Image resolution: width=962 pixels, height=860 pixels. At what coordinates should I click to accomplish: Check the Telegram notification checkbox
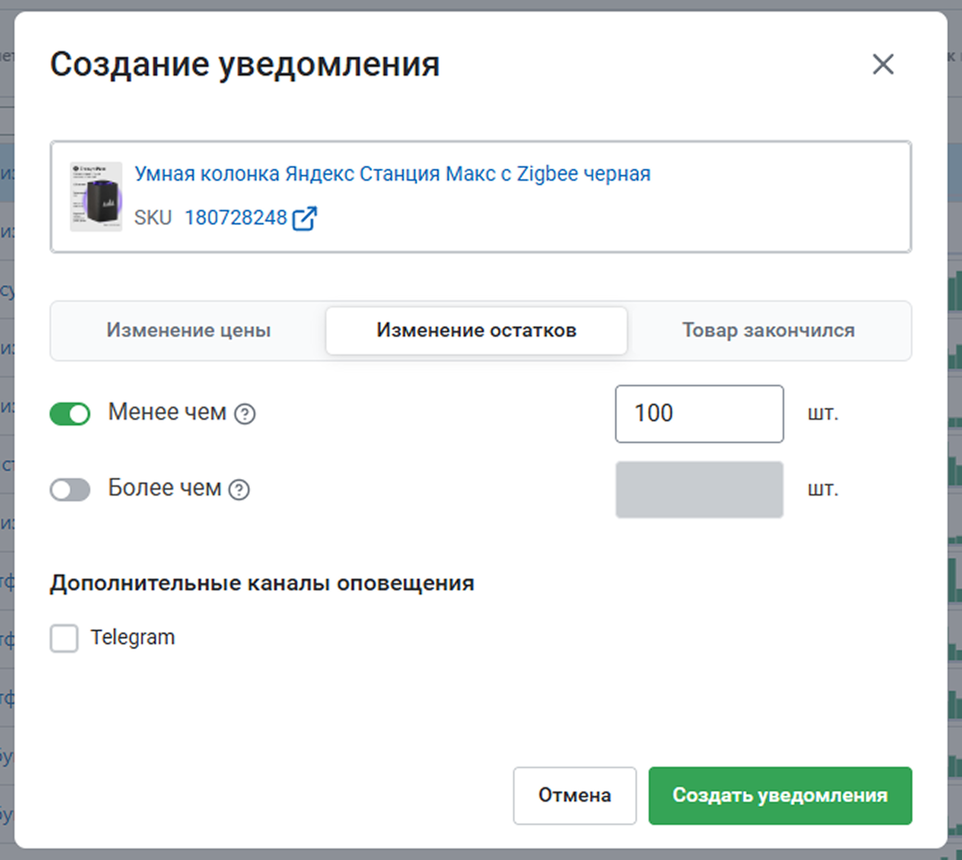click(64, 638)
